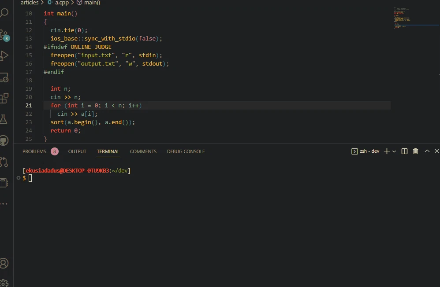
Task: Click the "return 0;" statement
Action: click(x=65, y=131)
